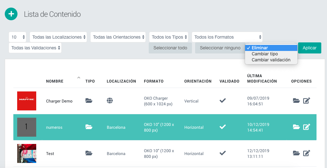Click the Mapfre thumbnail for Charger Demo
The width and height of the screenshot is (327, 168).
(x=27, y=101)
